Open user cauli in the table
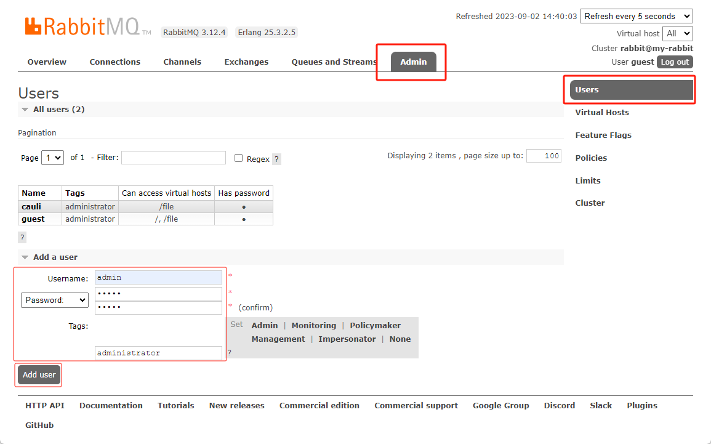The width and height of the screenshot is (711, 444). click(31, 206)
